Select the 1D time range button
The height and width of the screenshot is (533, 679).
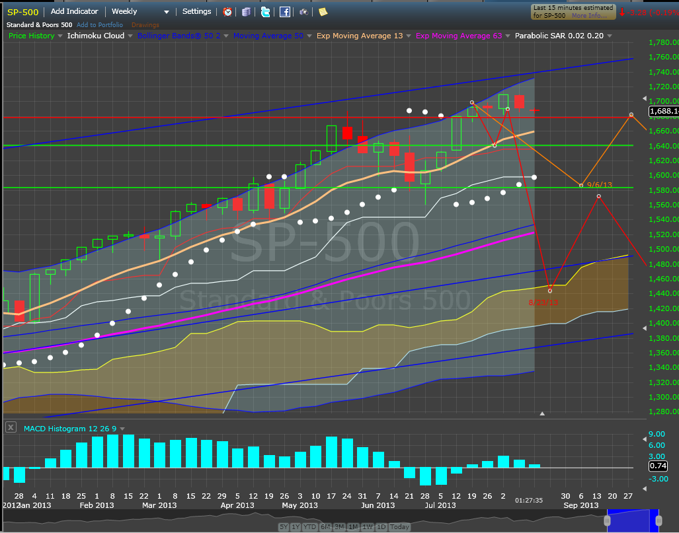click(x=381, y=526)
